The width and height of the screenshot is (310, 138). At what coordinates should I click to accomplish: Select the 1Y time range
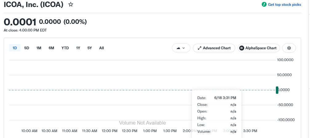pyautogui.click(x=78, y=48)
